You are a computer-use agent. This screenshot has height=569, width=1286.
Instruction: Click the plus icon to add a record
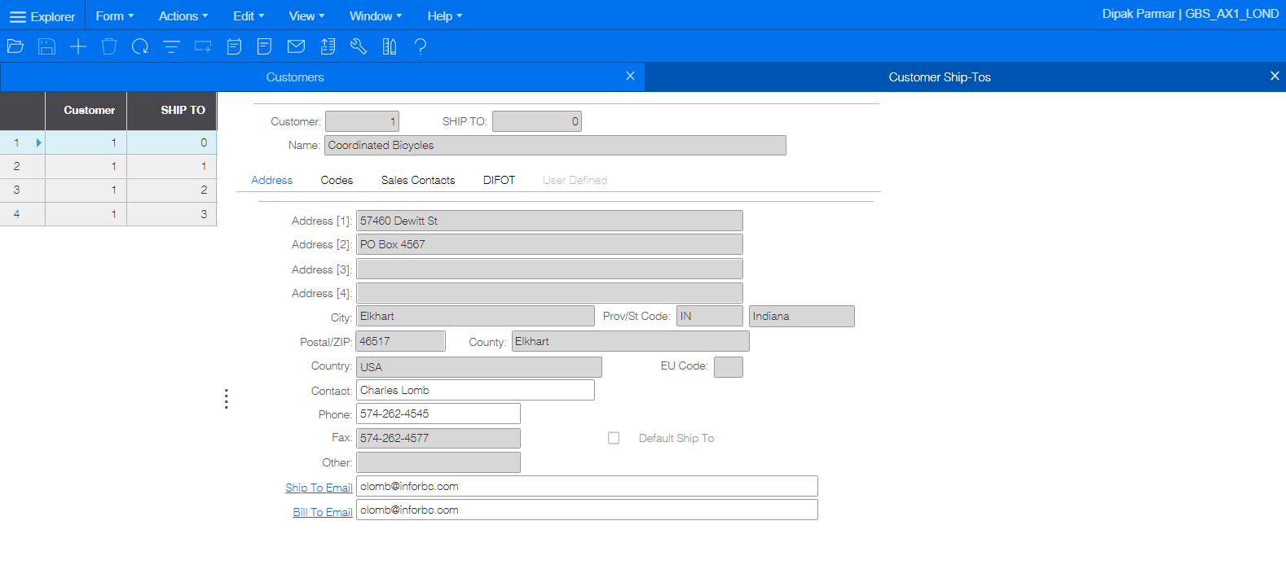[78, 46]
